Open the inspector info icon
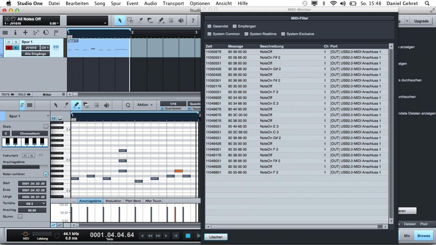 click(15, 33)
